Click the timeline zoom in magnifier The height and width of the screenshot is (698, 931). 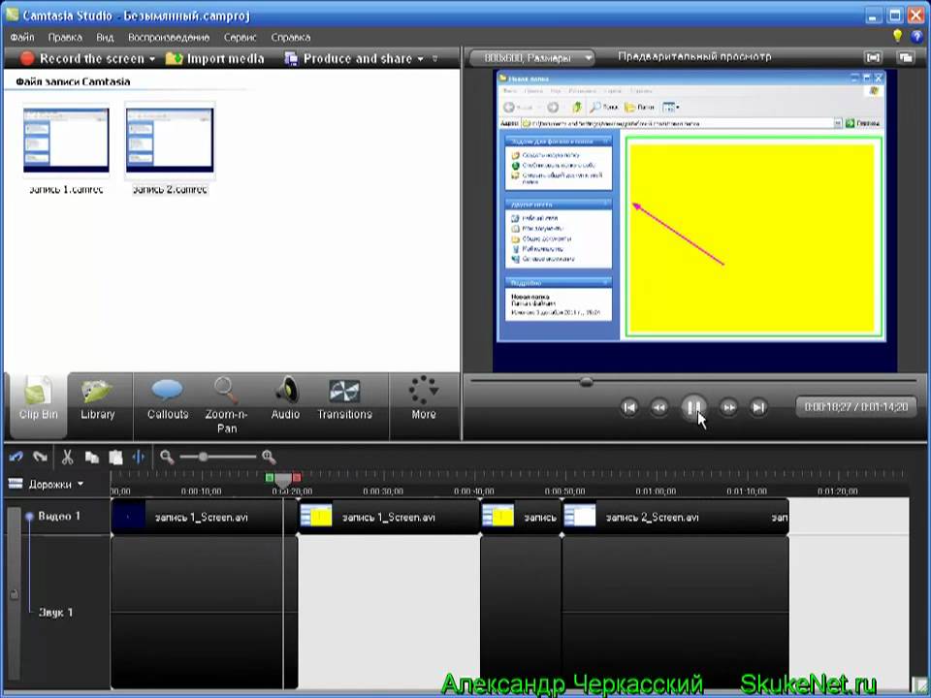(x=269, y=457)
